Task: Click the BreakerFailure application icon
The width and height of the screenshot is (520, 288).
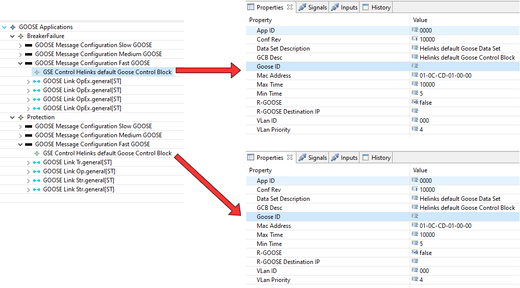Action: point(21,36)
